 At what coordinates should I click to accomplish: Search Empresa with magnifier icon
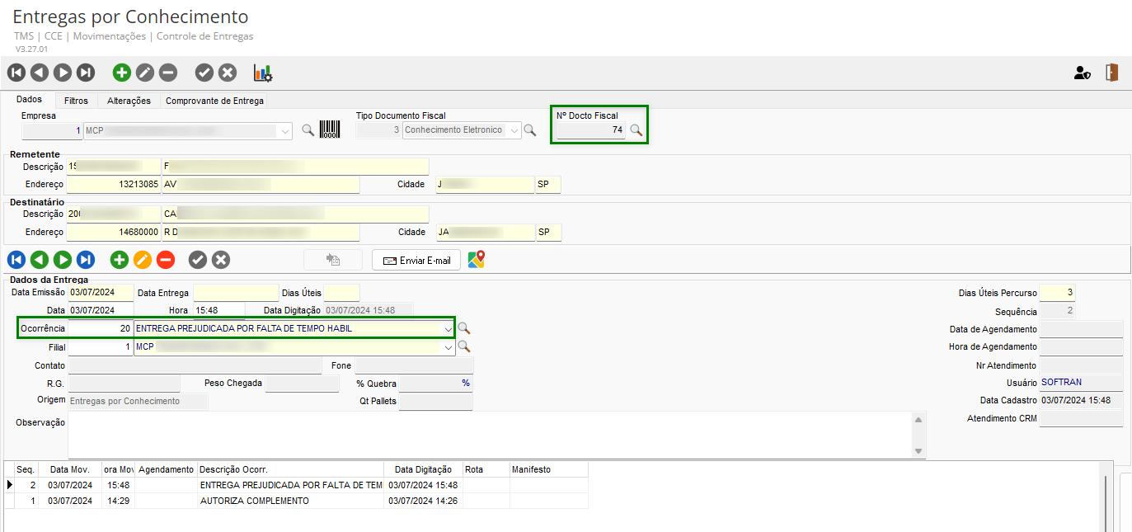point(308,129)
